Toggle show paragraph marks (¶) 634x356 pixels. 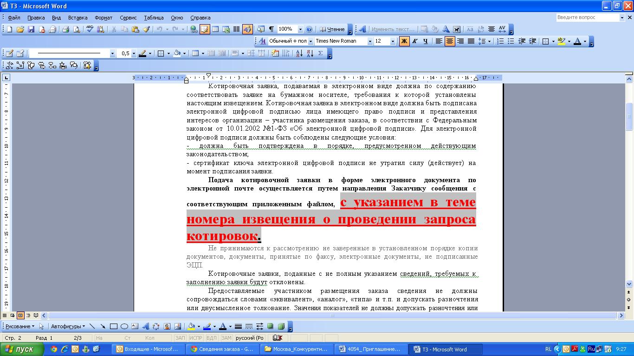coord(272,29)
